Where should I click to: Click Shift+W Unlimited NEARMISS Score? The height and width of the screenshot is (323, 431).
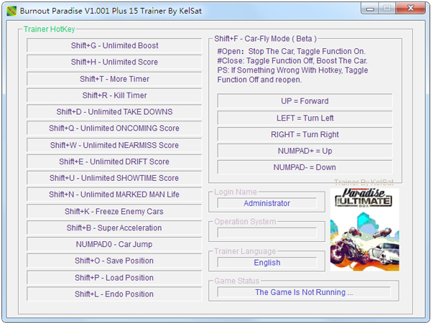114,145
